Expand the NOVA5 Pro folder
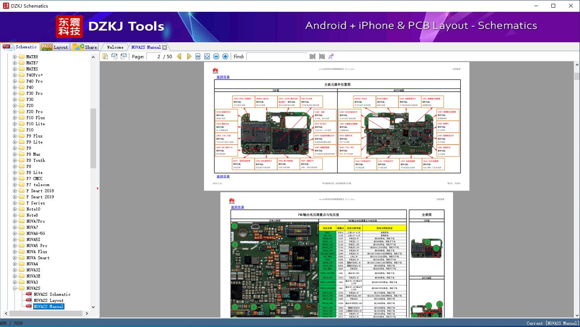 point(15,246)
